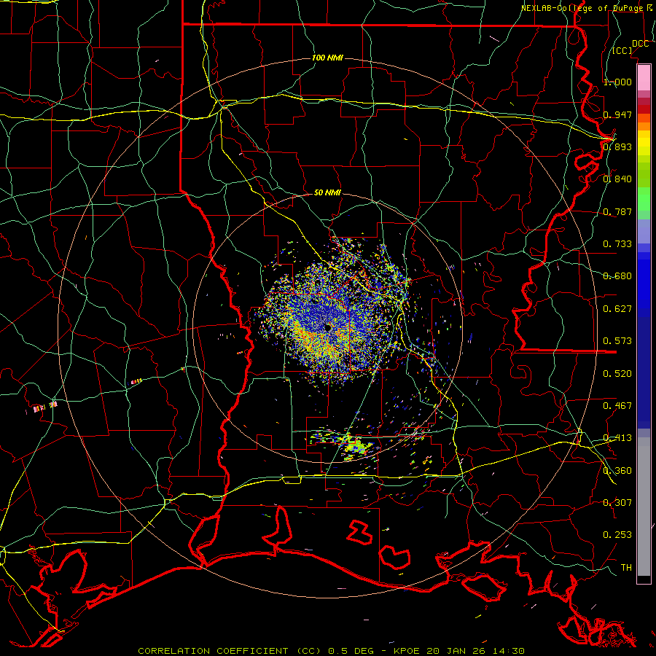The height and width of the screenshot is (656, 656).
Task: Click the 0.413 scale value
Action: click(x=617, y=438)
